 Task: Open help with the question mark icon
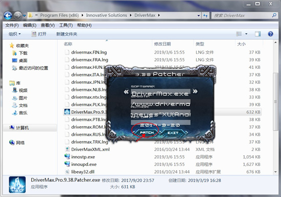[270, 34]
